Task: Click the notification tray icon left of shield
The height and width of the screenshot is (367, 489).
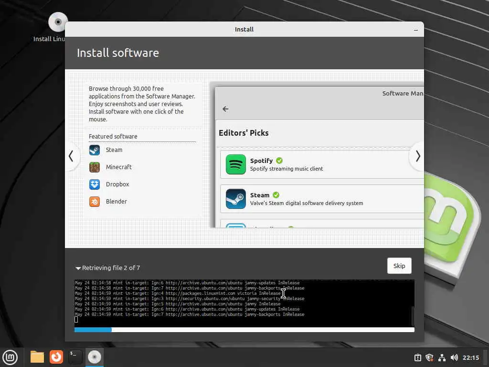Action: pos(417,357)
